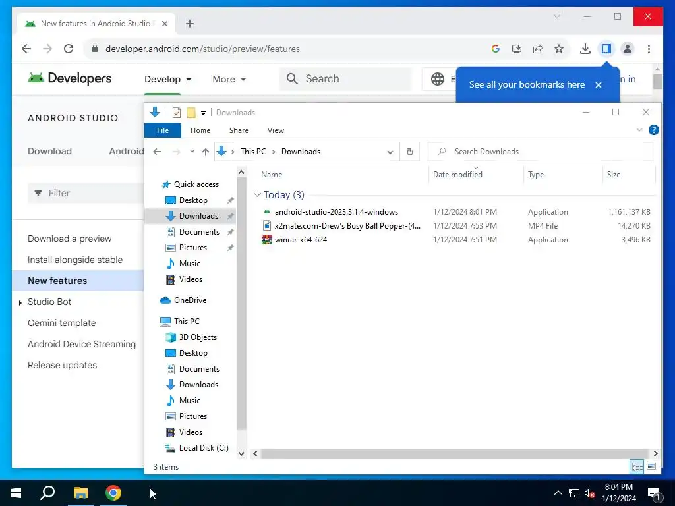Screen dimensions: 675x506
Task: Refresh the Downloads folder view
Action: 410,152
